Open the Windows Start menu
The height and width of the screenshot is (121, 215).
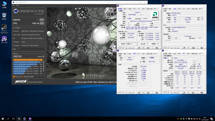(3, 119)
